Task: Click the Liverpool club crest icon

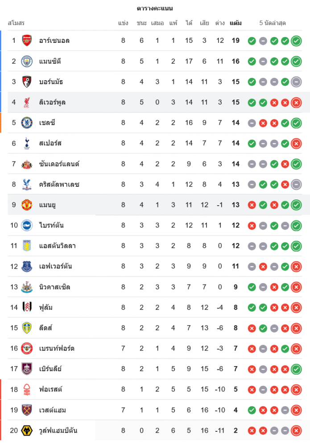Action: pos(27,102)
